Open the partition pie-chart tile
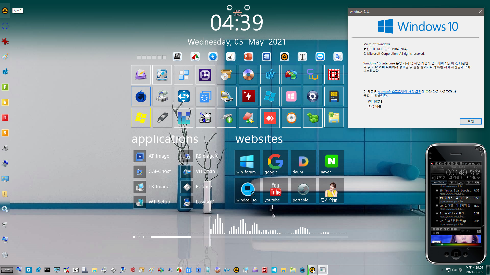The height and width of the screenshot is (275, 490). pos(291,75)
